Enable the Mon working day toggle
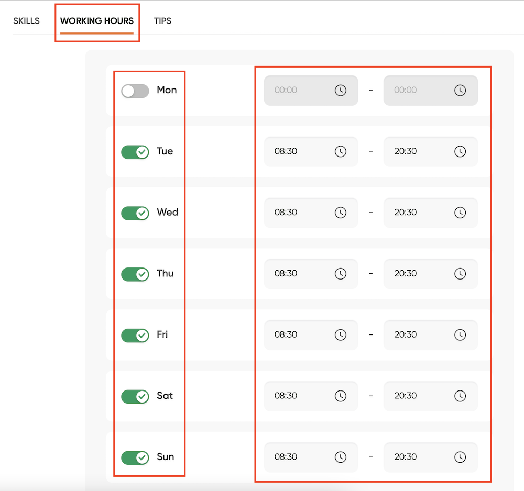 pos(135,91)
